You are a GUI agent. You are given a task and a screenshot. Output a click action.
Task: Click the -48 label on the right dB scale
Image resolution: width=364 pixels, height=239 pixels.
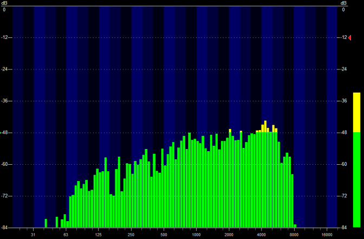tap(343, 133)
